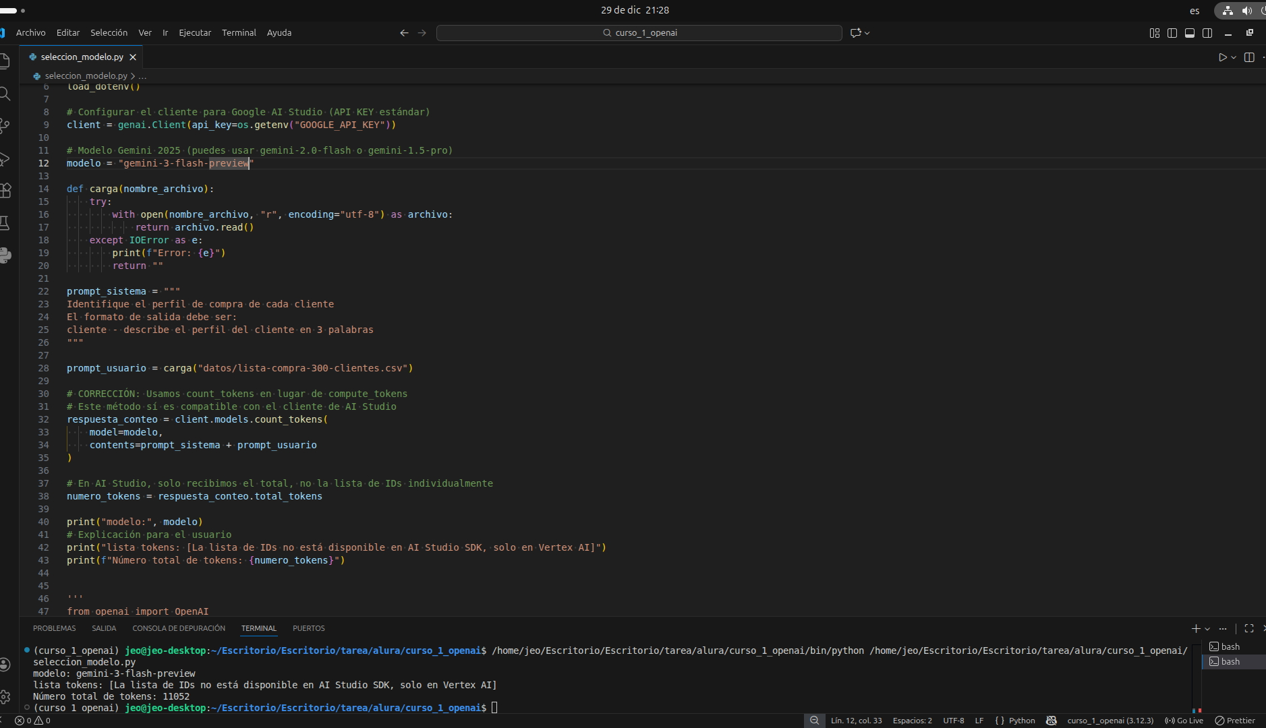Open the Search view in activity bar
1266x728 pixels.
click(x=5, y=94)
